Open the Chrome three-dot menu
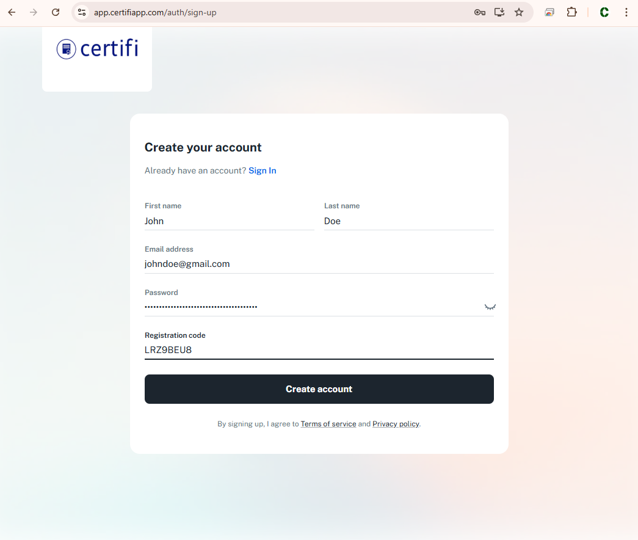Viewport: 638px width, 540px height. pos(626,12)
